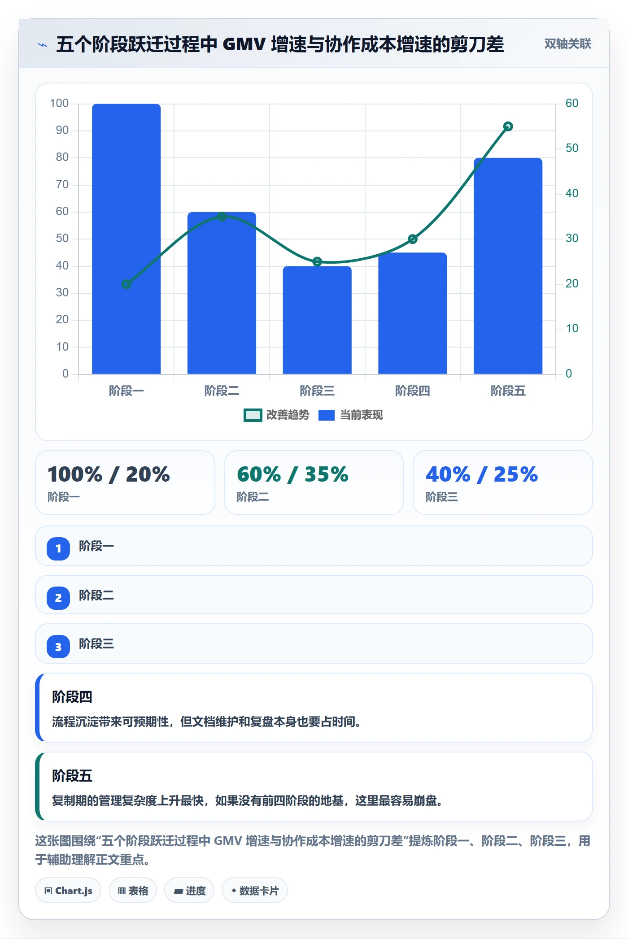Screen dimensions: 628x939
Task: Click the line point at 阶段一
Action: [x=126, y=284]
